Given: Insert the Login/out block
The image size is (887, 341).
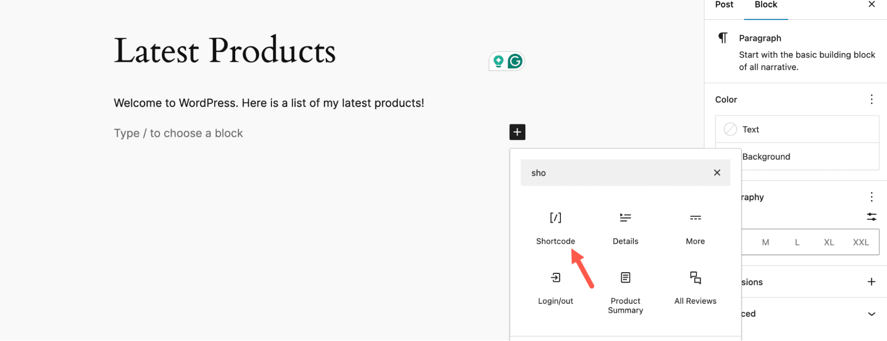Looking at the screenshot, I should pyautogui.click(x=556, y=289).
